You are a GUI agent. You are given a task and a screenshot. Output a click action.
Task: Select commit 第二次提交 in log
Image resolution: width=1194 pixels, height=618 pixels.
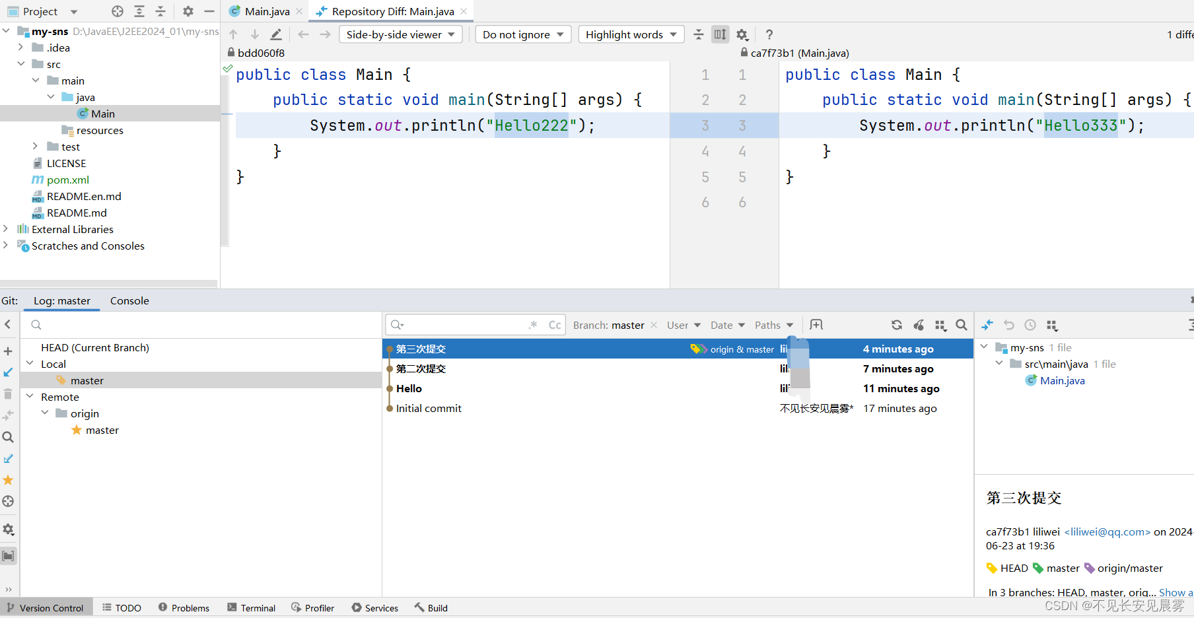coord(678,368)
